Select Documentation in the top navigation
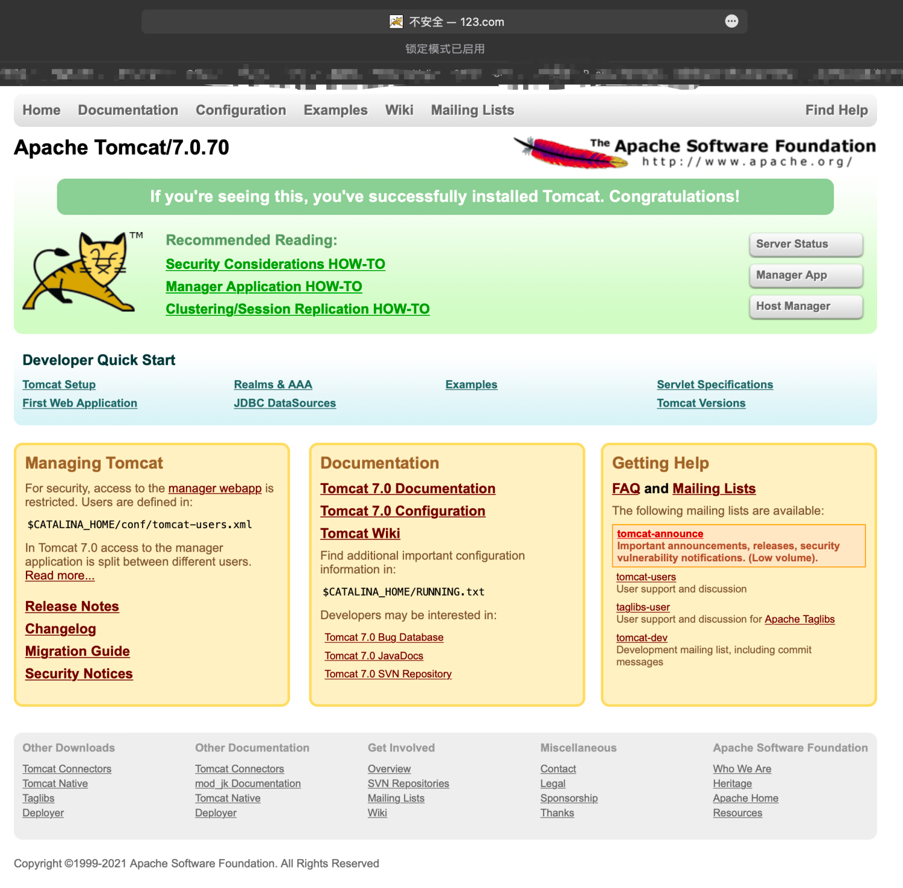 tap(128, 110)
